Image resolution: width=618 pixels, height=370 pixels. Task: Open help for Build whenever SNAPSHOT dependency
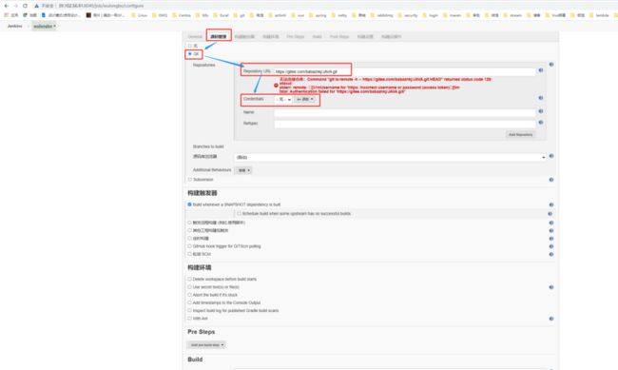click(551, 204)
